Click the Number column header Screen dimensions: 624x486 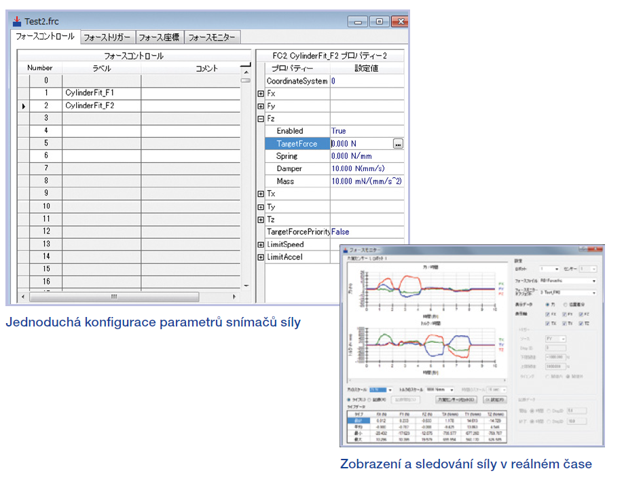tap(40, 68)
